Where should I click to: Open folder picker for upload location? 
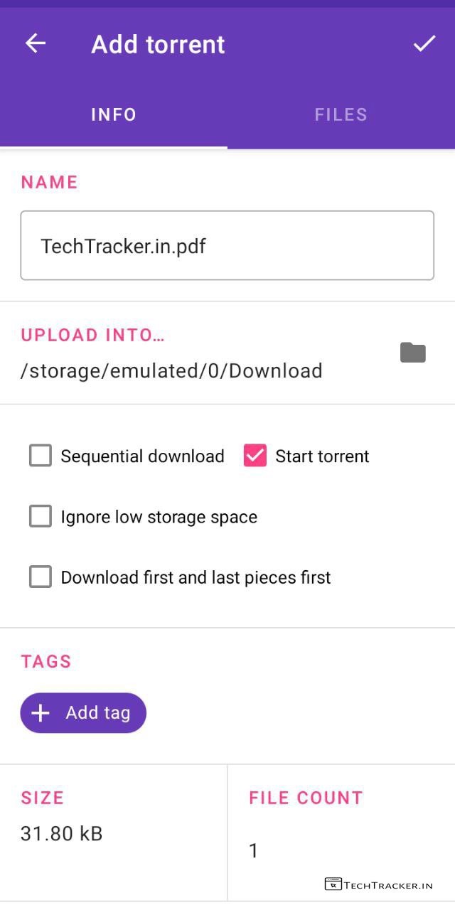click(412, 353)
